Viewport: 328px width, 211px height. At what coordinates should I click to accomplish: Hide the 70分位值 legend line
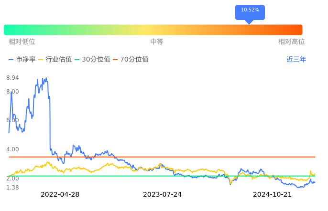tap(131, 60)
